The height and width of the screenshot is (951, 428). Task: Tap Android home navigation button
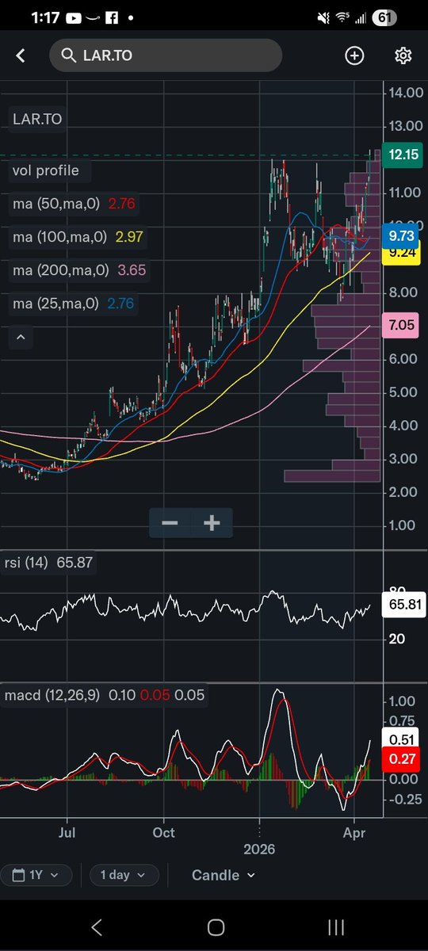tap(215, 927)
